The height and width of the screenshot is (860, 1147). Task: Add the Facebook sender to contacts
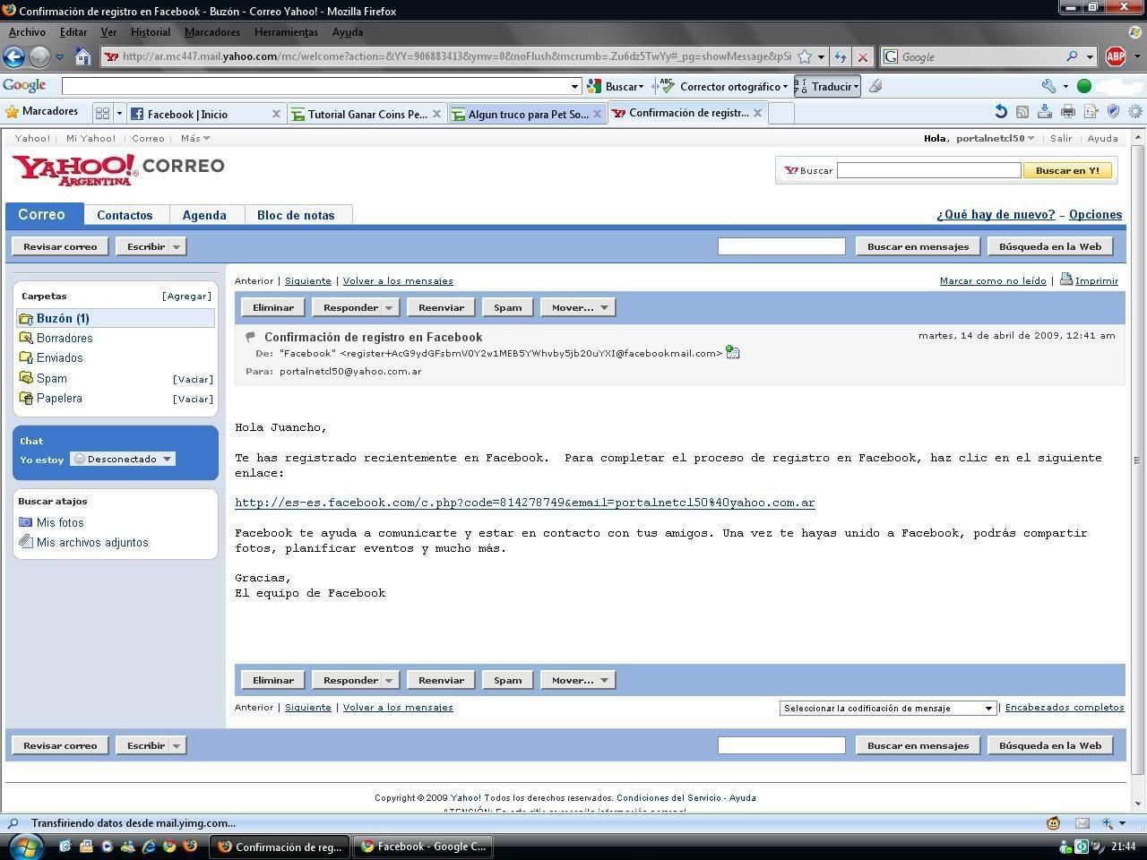tap(733, 352)
